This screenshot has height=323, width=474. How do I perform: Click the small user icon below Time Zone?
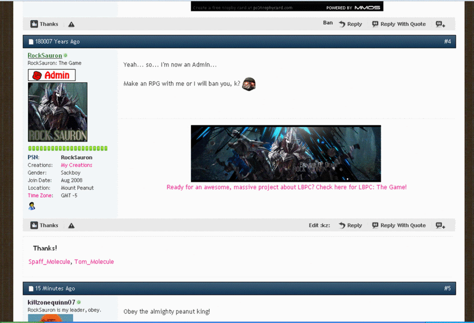point(32,206)
